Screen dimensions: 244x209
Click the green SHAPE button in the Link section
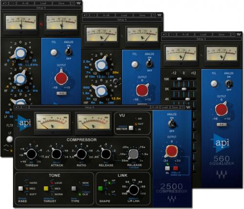tap(101, 188)
